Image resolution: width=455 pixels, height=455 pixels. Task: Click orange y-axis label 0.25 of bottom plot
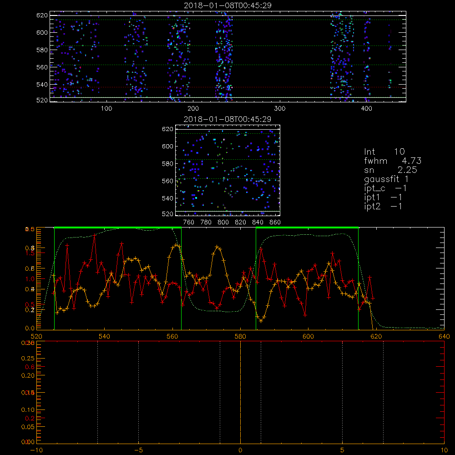(28, 359)
